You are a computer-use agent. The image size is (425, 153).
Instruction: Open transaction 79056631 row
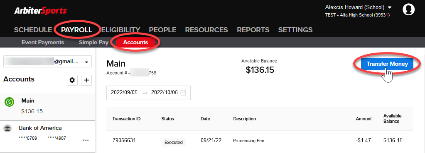click(260, 141)
